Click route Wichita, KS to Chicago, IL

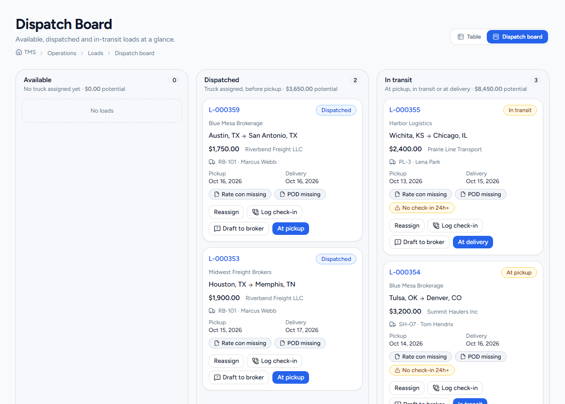(x=428, y=136)
